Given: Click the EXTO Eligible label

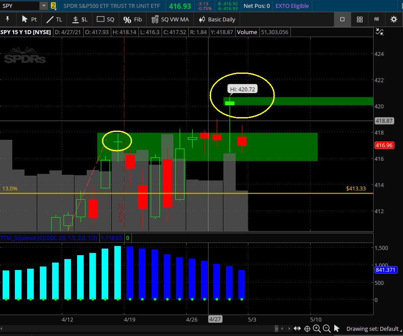Looking at the screenshot, I should pyautogui.click(x=292, y=6).
